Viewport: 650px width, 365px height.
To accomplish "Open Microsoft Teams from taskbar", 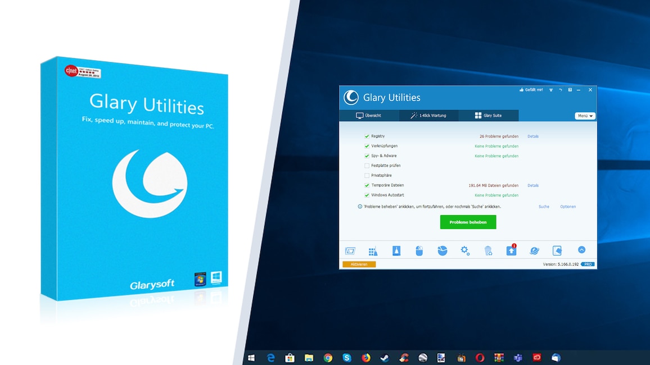I will [518, 358].
